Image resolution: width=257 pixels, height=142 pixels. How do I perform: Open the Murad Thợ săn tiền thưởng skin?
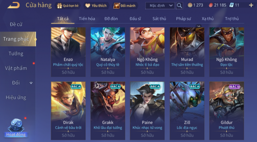coord(187,52)
